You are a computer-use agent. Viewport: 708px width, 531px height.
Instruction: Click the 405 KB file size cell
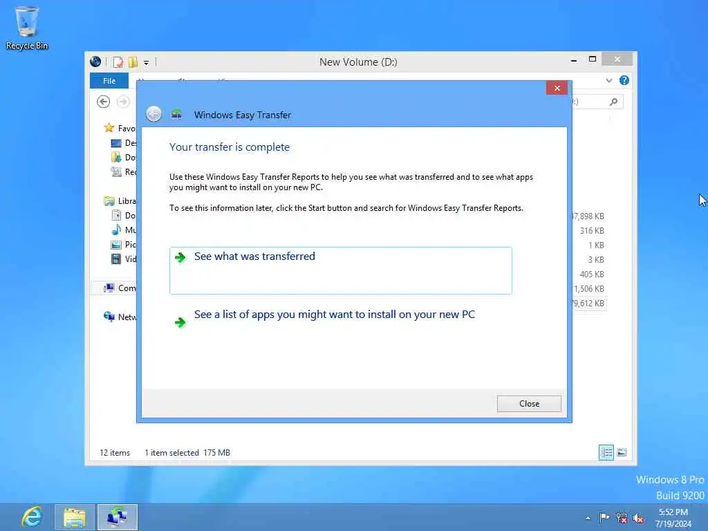pyautogui.click(x=592, y=274)
